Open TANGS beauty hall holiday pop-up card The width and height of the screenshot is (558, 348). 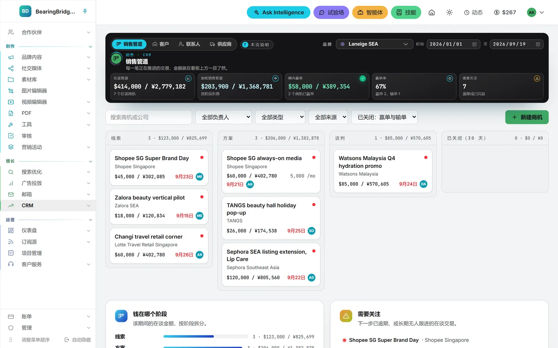(271, 218)
